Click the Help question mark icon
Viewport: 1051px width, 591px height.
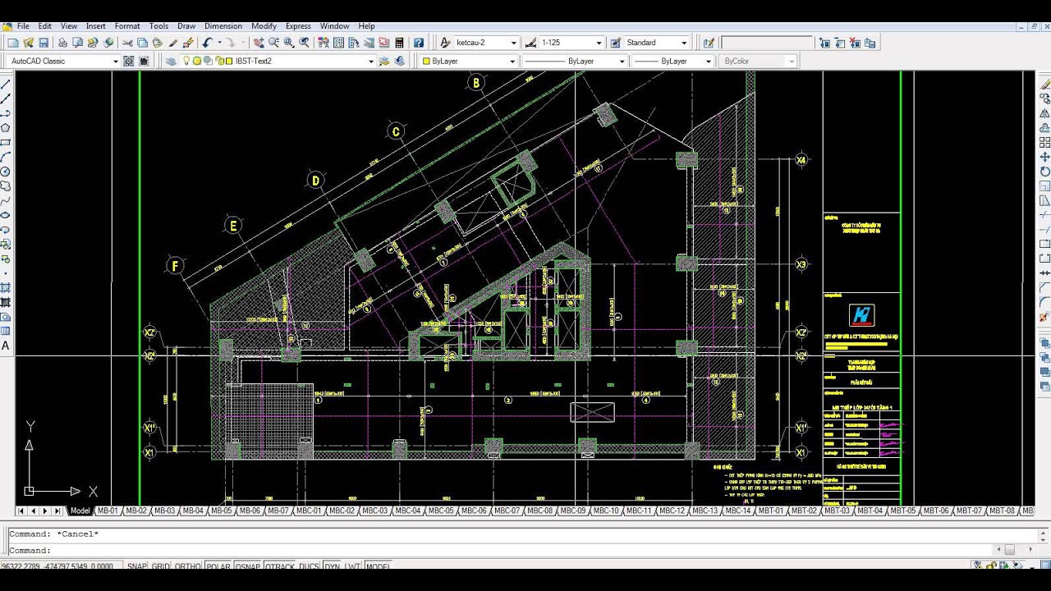(x=419, y=43)
